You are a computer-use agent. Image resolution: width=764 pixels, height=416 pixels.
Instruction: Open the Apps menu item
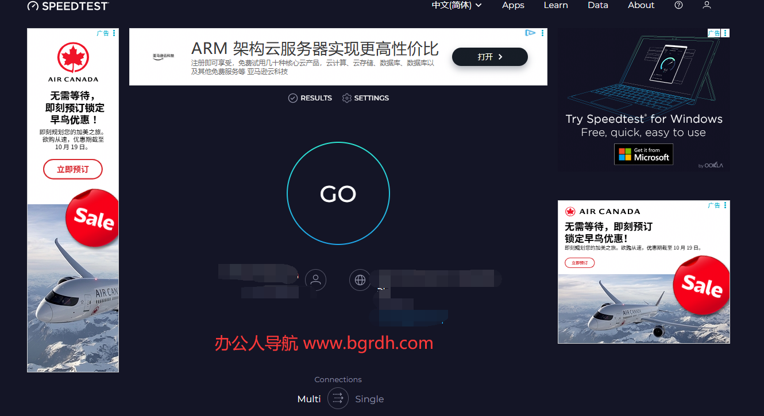pyautogui.click(x=513, y=5)
